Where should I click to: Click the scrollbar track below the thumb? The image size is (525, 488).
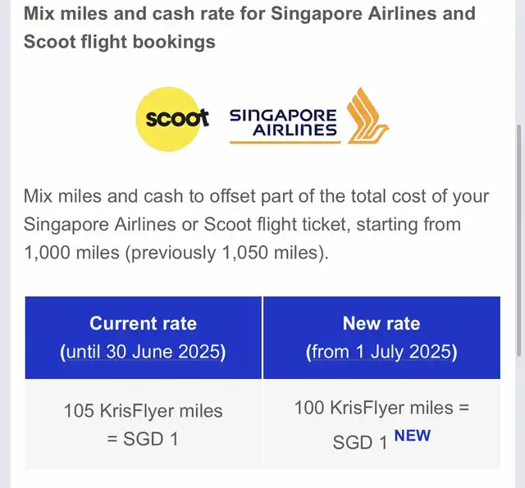(519, 422)
